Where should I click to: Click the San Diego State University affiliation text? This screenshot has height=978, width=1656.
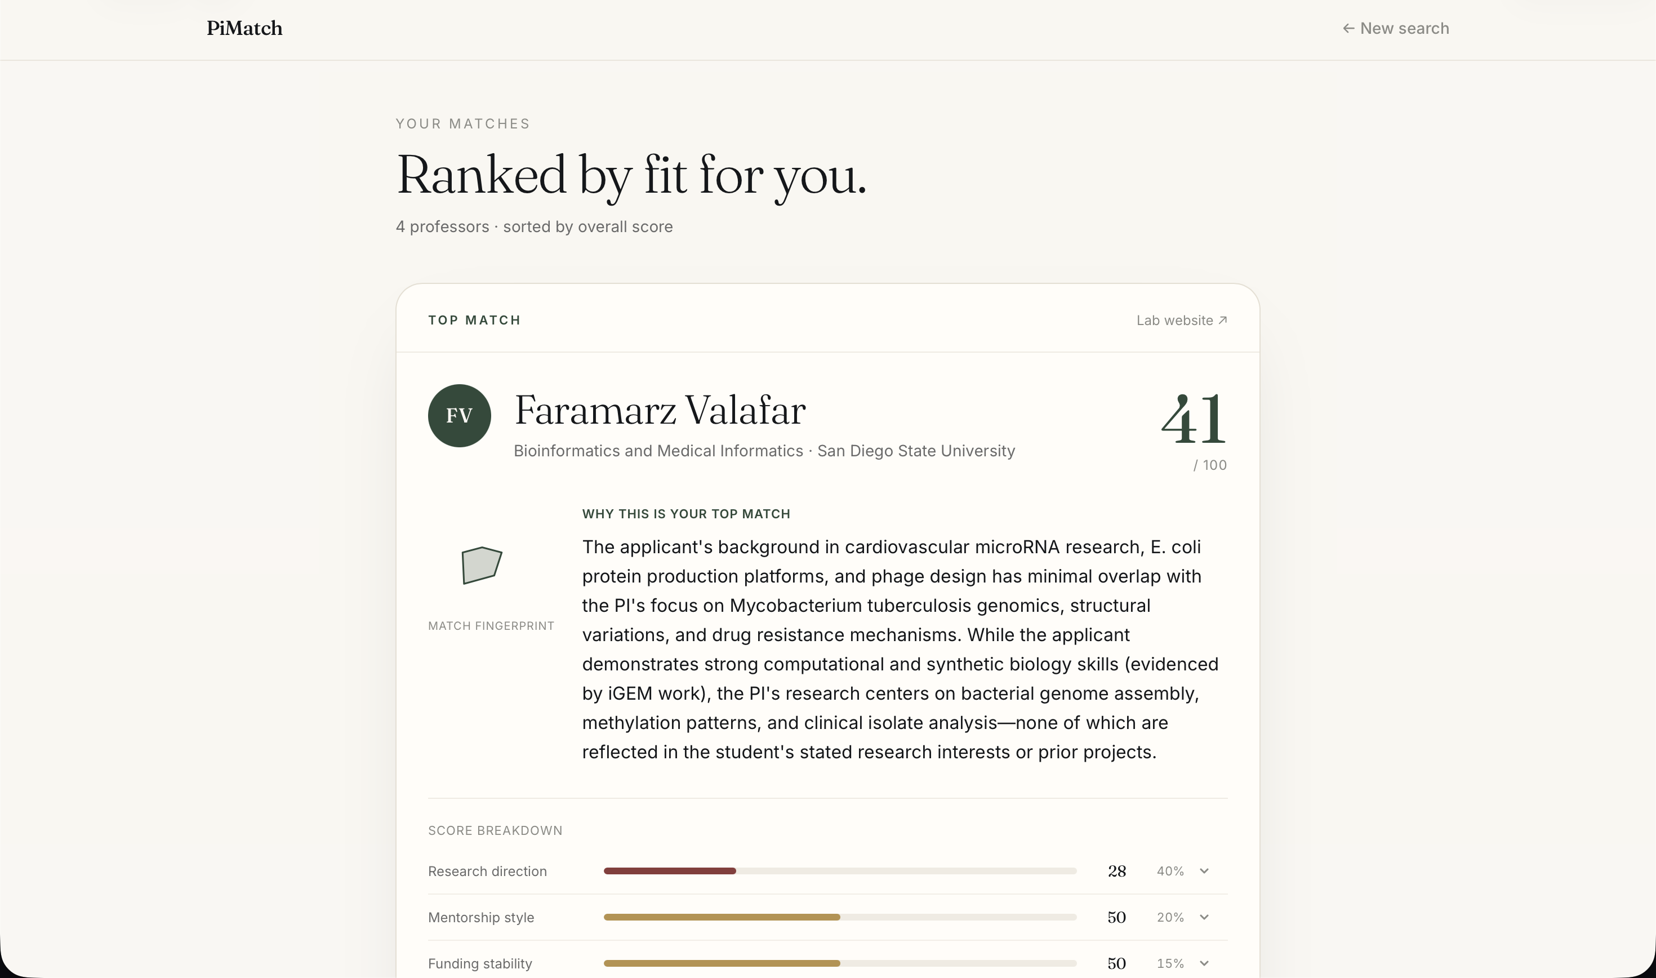click(916, 451)
